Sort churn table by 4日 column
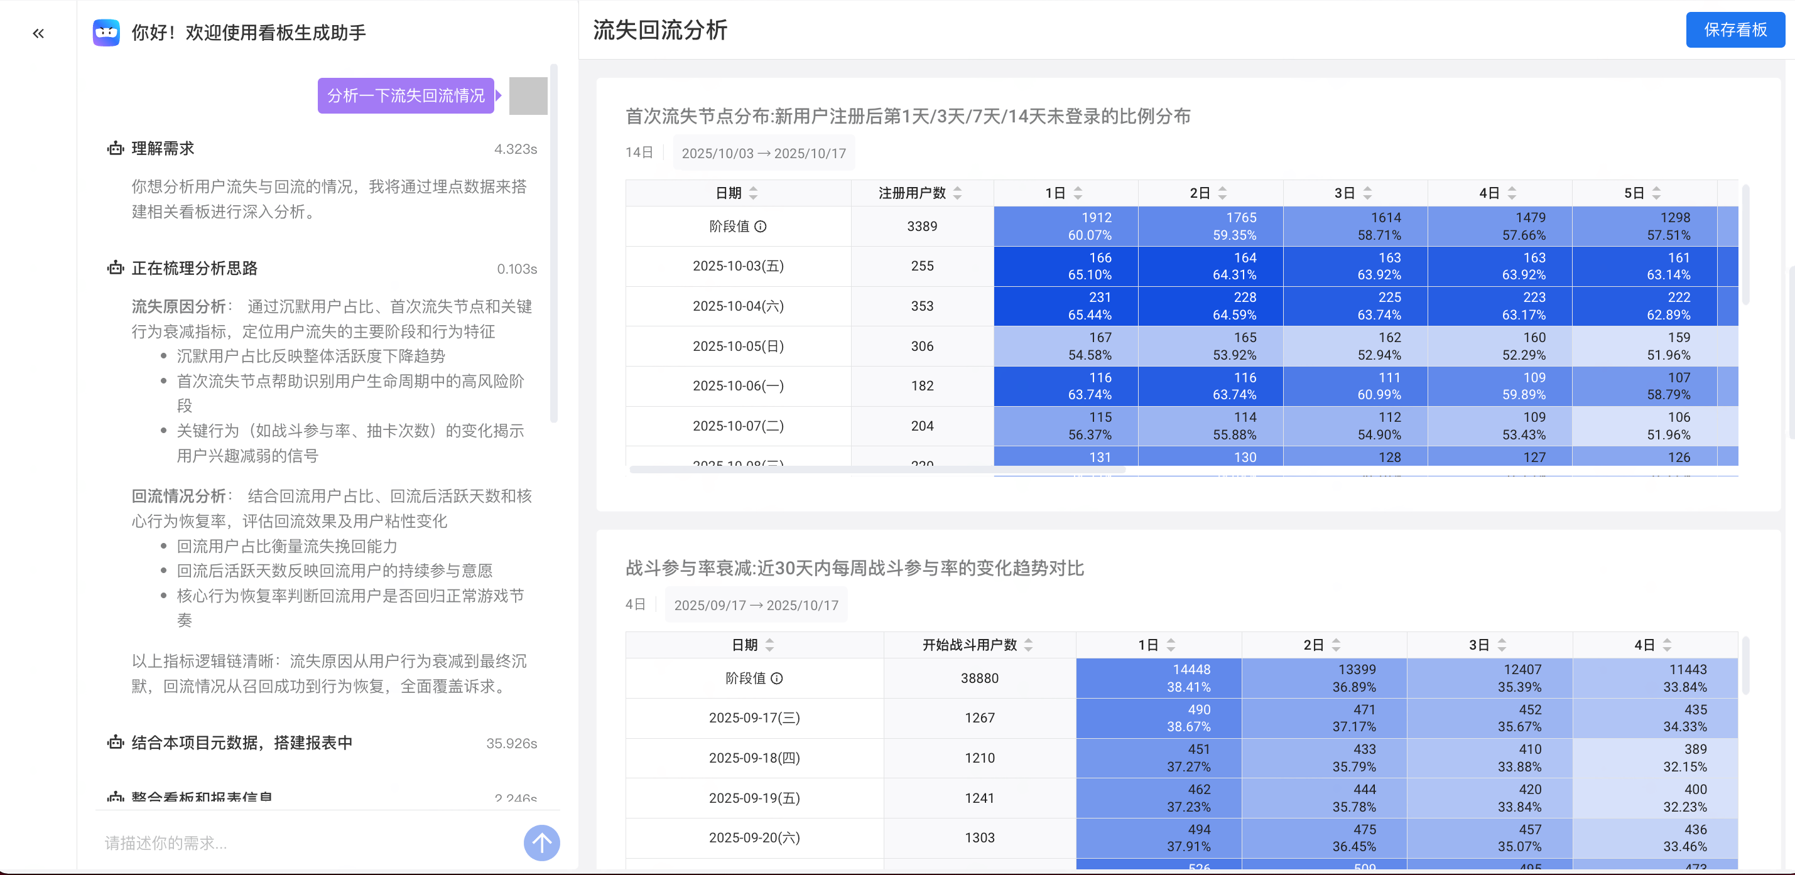Image resolution: width=1795 pixels, height=875 pixels. point(1511,193)
